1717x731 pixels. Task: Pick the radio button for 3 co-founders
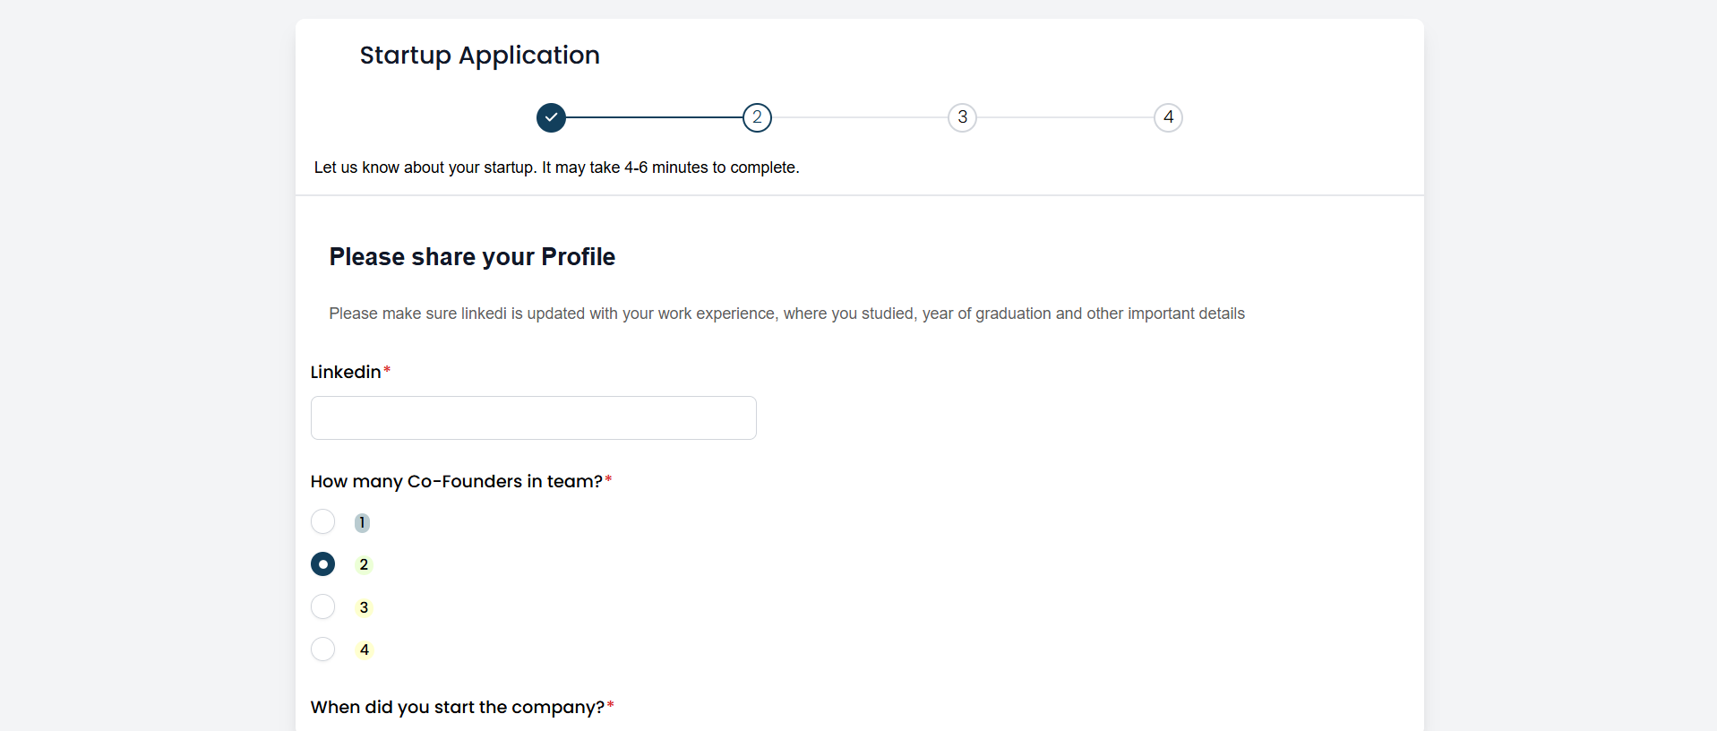(322, 606)
